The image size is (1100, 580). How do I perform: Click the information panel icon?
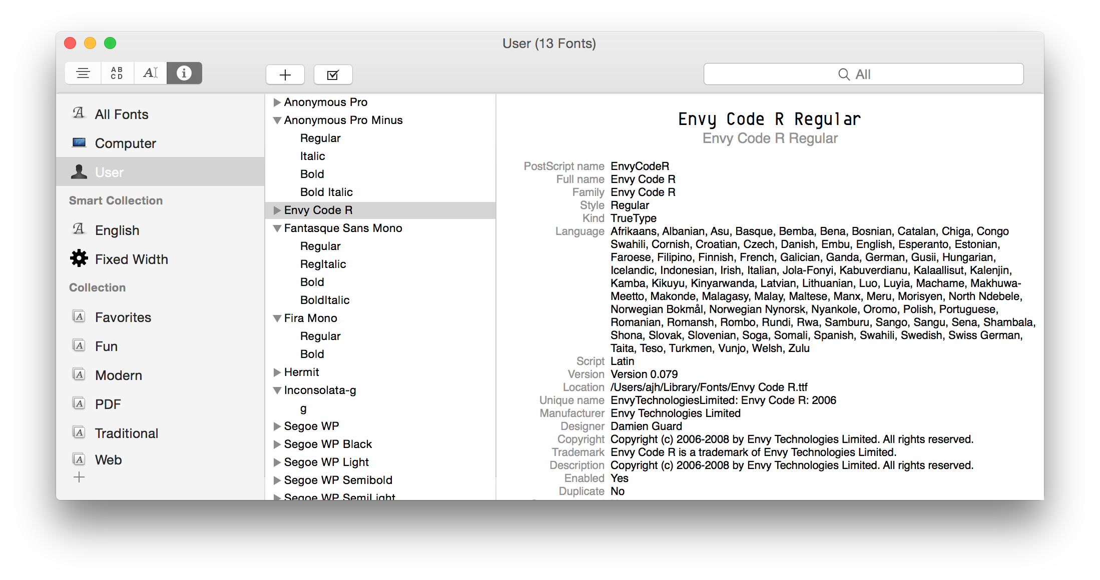pyautogui.click(x=184, y=72)
